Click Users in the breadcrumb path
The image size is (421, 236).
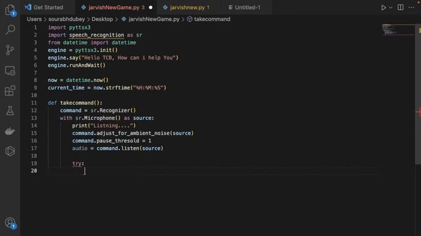point(34,19)
